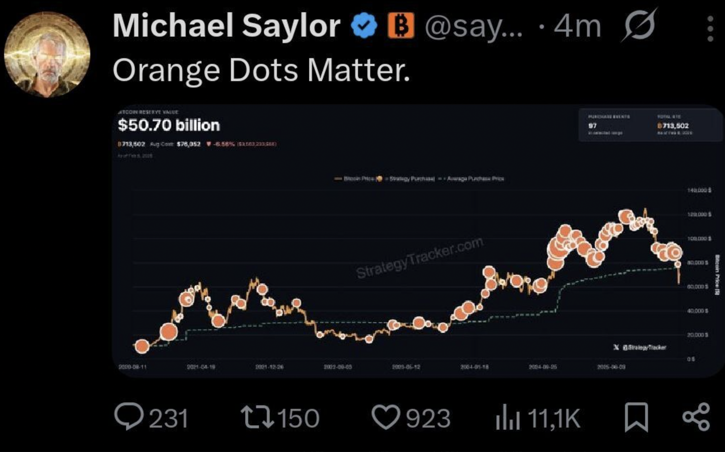This screenshot has height=452, width=725.
Task: Click the reply speech bubble icon
Action: pyautogui.click(x=129, y=416)
